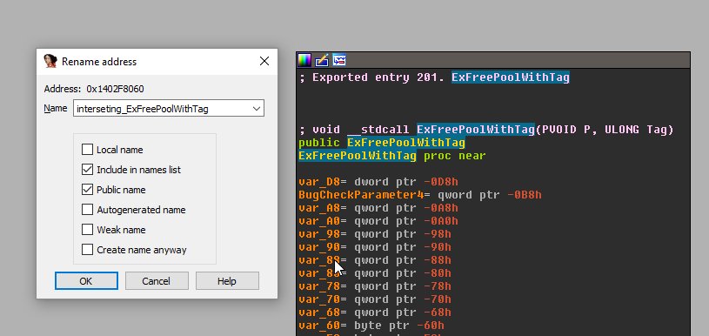Image resolution: width=709 pixels, height=336 pixels.
Task: Select the var_68 variable
Action: (x=319, y=312)
